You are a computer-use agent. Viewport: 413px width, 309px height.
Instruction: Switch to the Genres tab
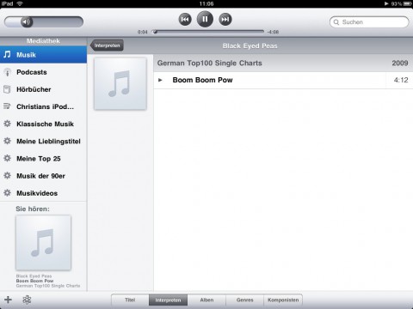pyautogui.click(x=245, y=300)
